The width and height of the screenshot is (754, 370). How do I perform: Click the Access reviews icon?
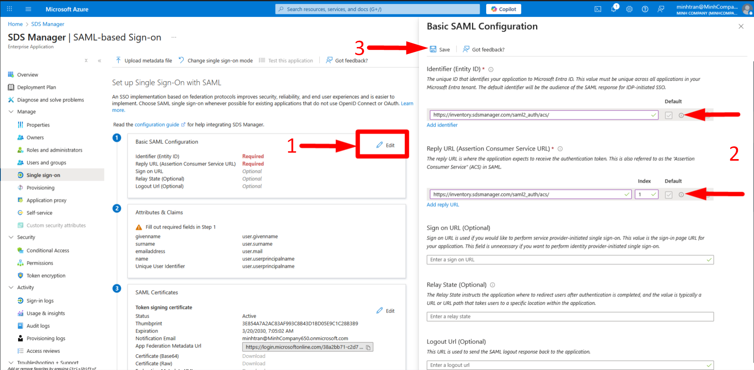click(x=21, y=351)
